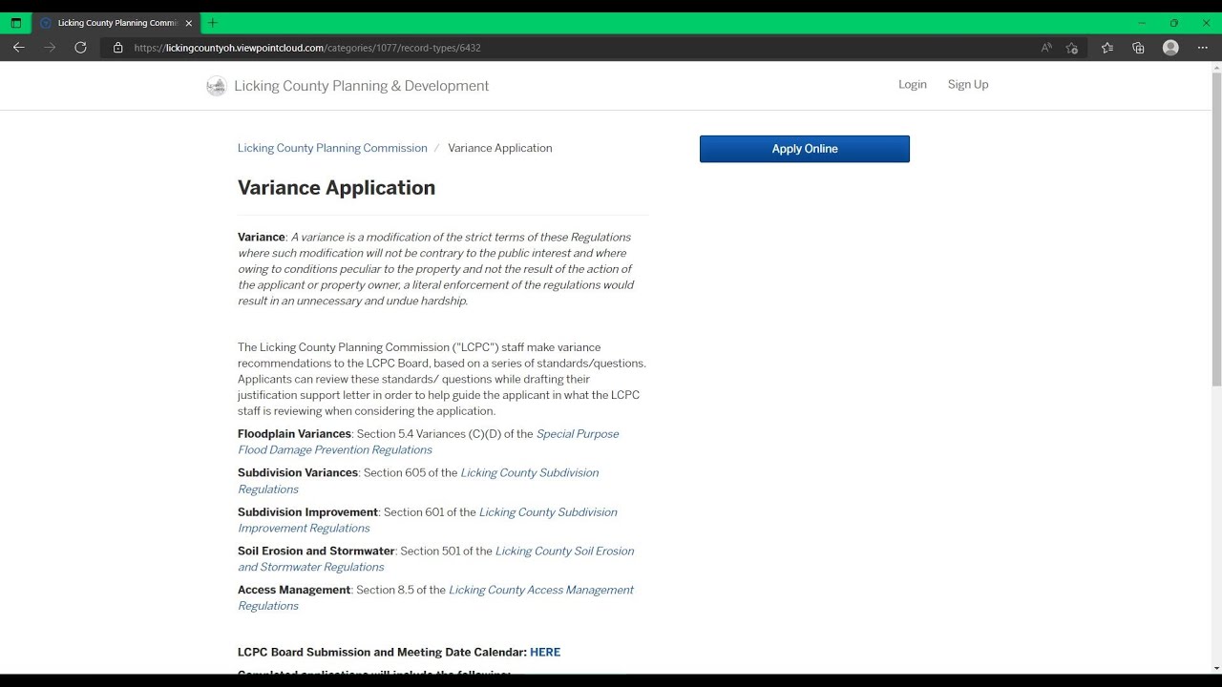Restore down the browser window
The height and width of the screenshot is (687, 1222).
1173,23
